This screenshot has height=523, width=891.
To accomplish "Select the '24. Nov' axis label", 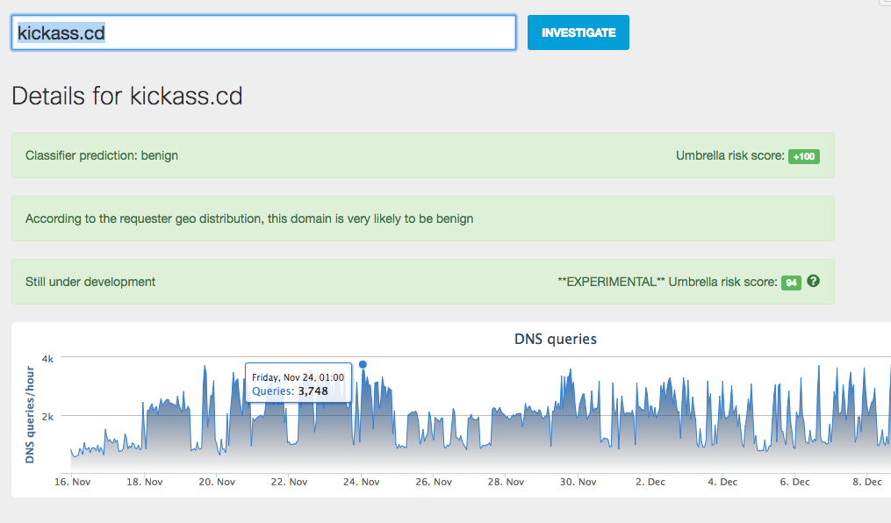I will coord(362,482).
